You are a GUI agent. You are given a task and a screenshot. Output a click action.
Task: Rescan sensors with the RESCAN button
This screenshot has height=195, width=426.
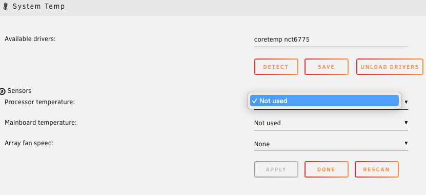[x=377, y=169]
